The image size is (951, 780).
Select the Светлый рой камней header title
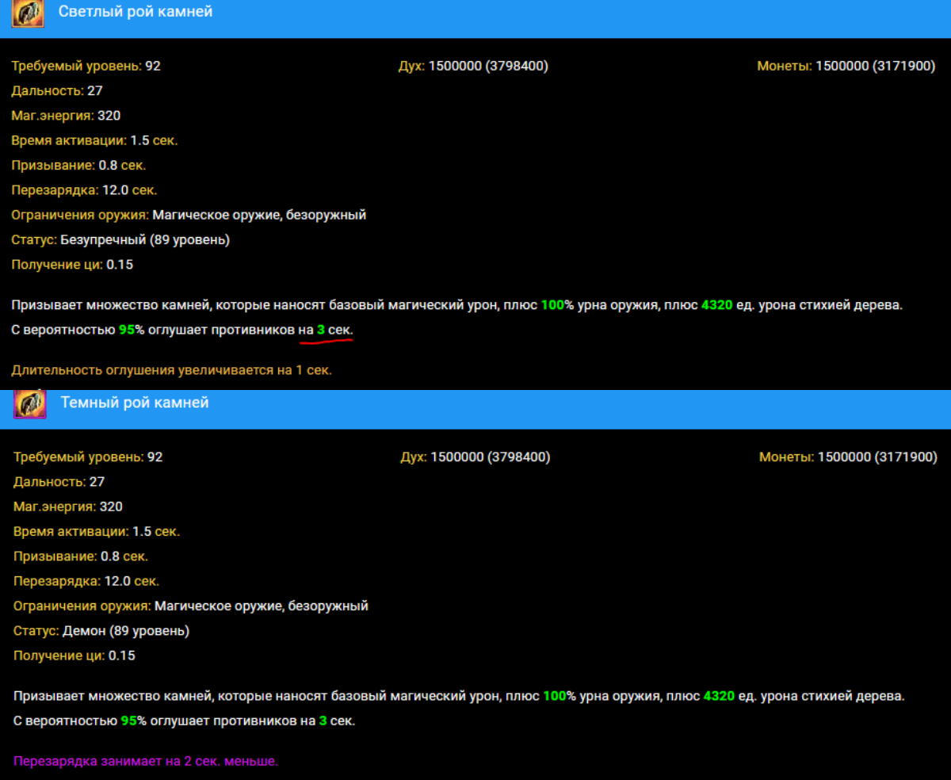(136, 12)
